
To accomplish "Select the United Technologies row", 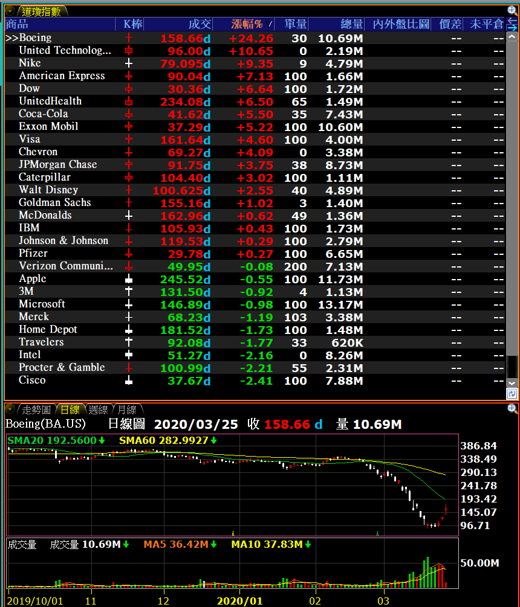I will click(x=255, y=51).
